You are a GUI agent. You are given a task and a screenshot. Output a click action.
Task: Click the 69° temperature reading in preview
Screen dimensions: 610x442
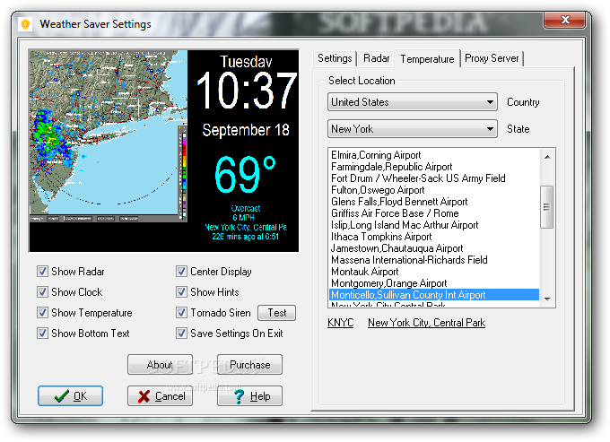tap(245, 175)
